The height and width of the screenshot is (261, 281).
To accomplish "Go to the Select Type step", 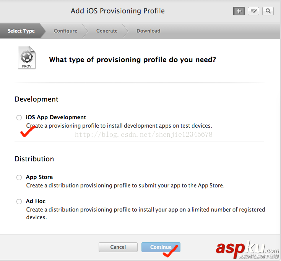I will (21, 31).
